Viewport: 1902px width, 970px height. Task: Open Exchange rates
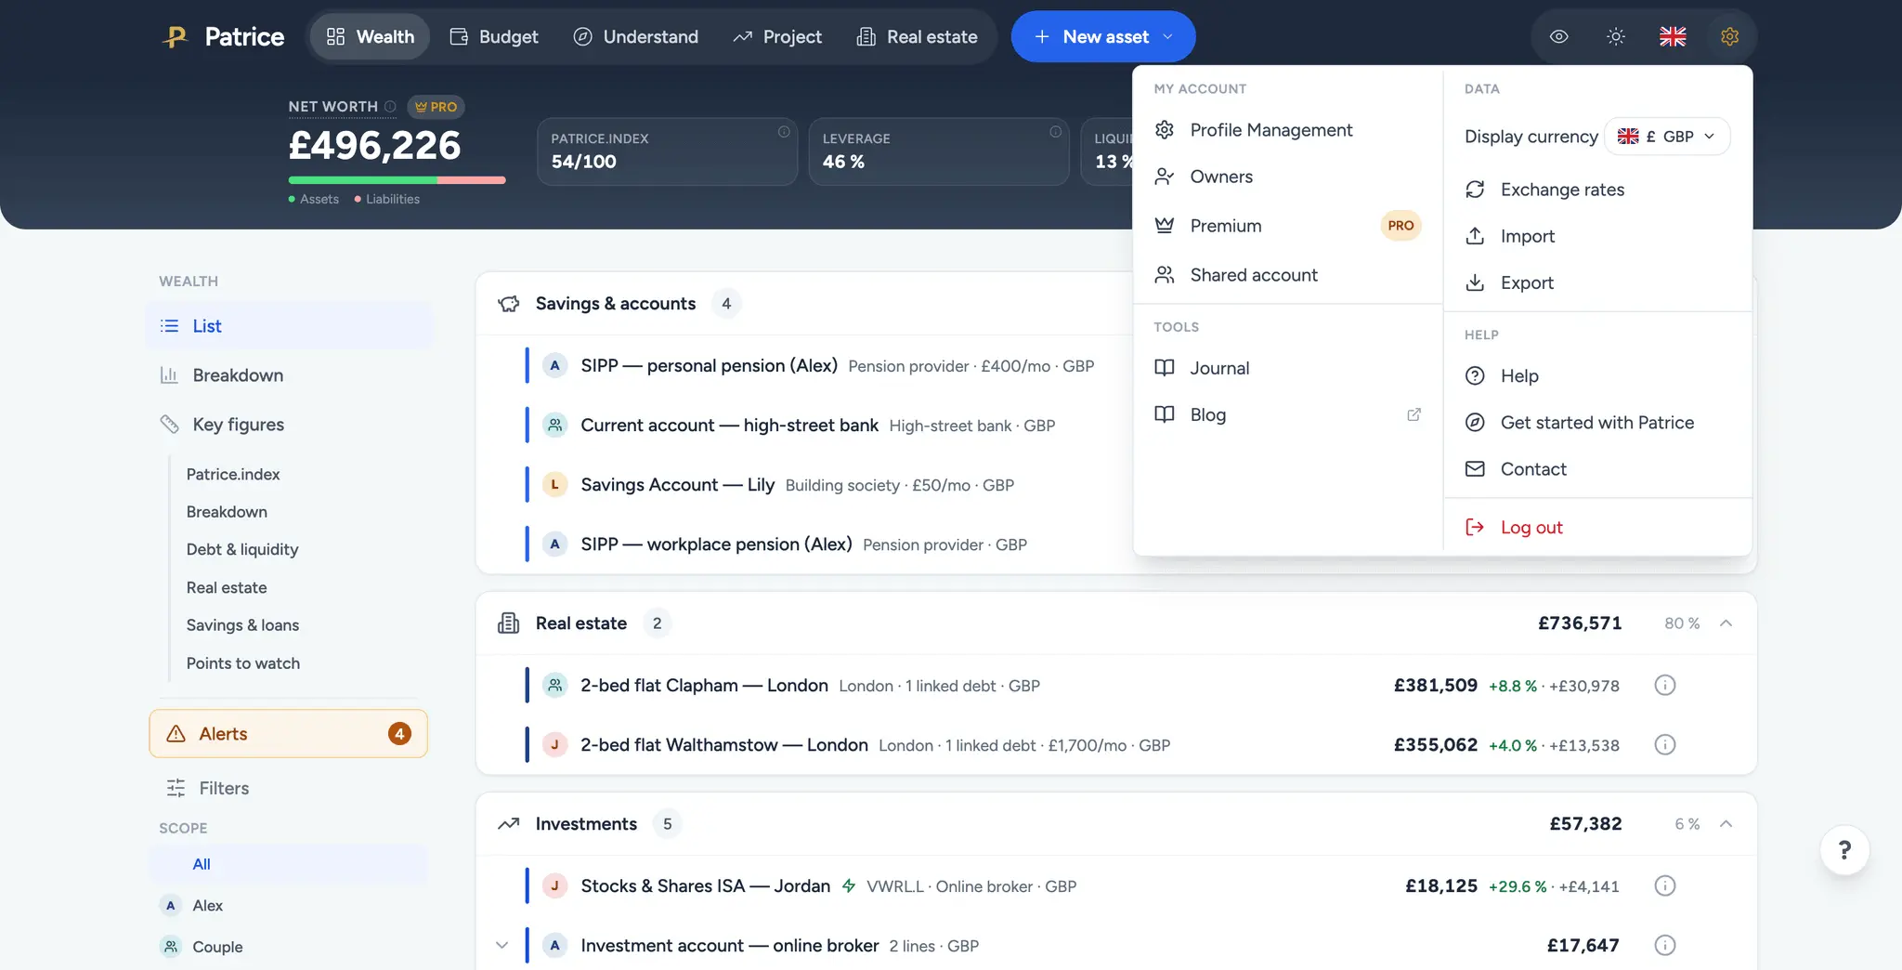coord(1597,190)
